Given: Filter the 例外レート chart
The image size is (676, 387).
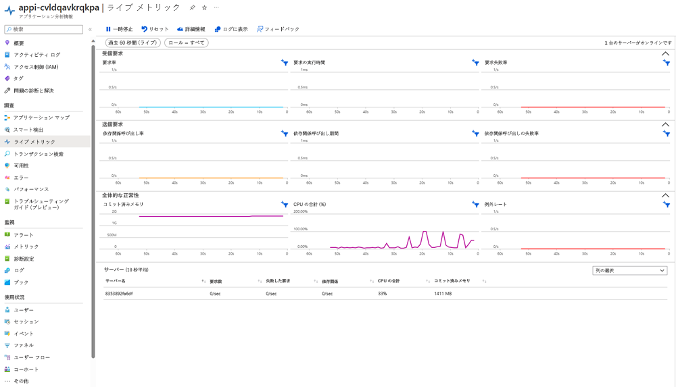Looking at the screenshot, I should click(x=667, y=204).
